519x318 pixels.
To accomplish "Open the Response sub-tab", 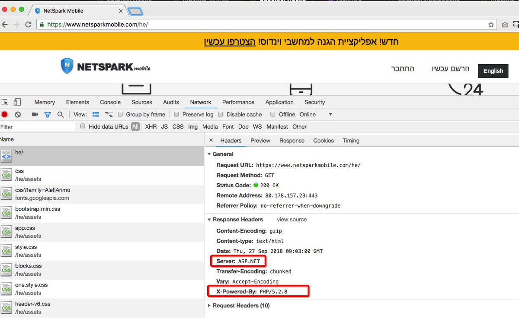I will [292, 141].
